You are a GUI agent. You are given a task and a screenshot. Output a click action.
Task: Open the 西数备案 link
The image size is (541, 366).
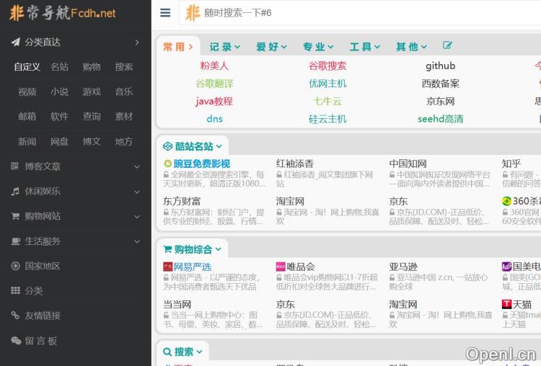[x=440, y=84]
